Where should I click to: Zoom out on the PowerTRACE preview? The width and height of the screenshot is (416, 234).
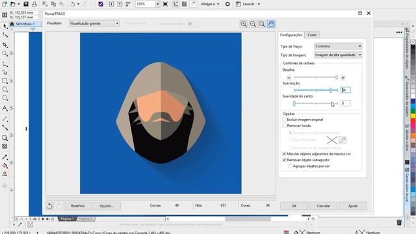(253, 24)
